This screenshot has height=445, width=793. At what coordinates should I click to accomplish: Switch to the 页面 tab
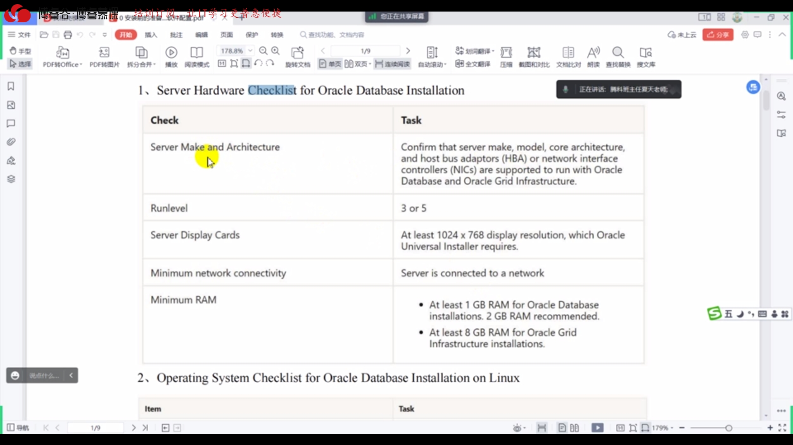(x=227, y=35)
